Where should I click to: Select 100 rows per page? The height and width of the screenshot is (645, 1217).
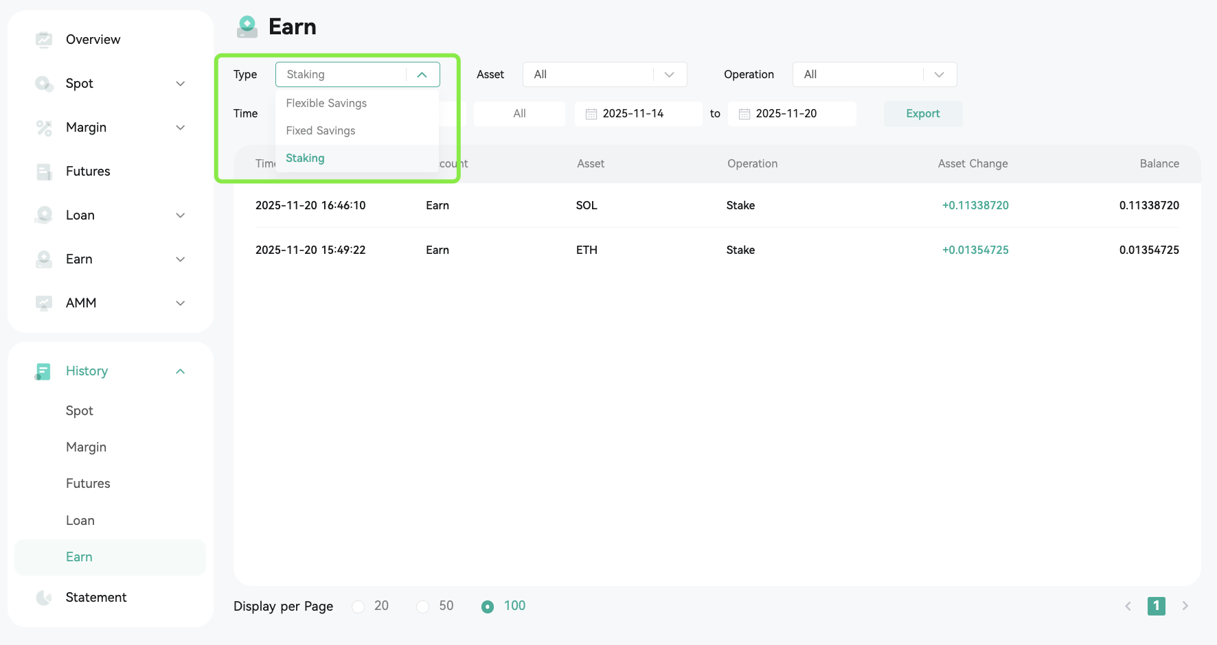pyautogui.click(x=488, y=607)
